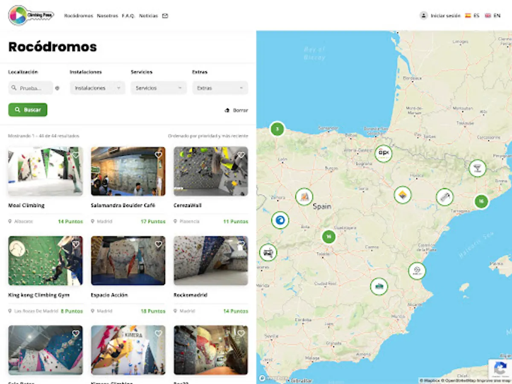Select the British flag icon

coord(488,15)
